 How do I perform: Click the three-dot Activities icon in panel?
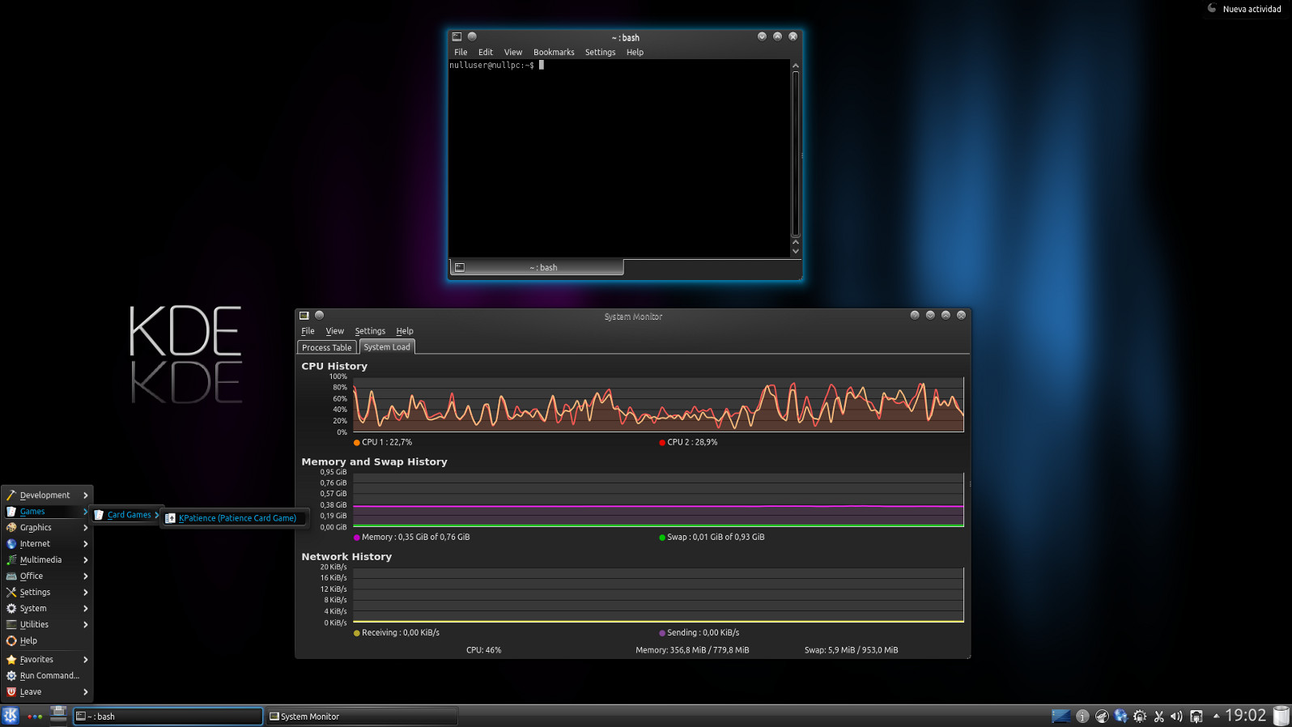34,716
